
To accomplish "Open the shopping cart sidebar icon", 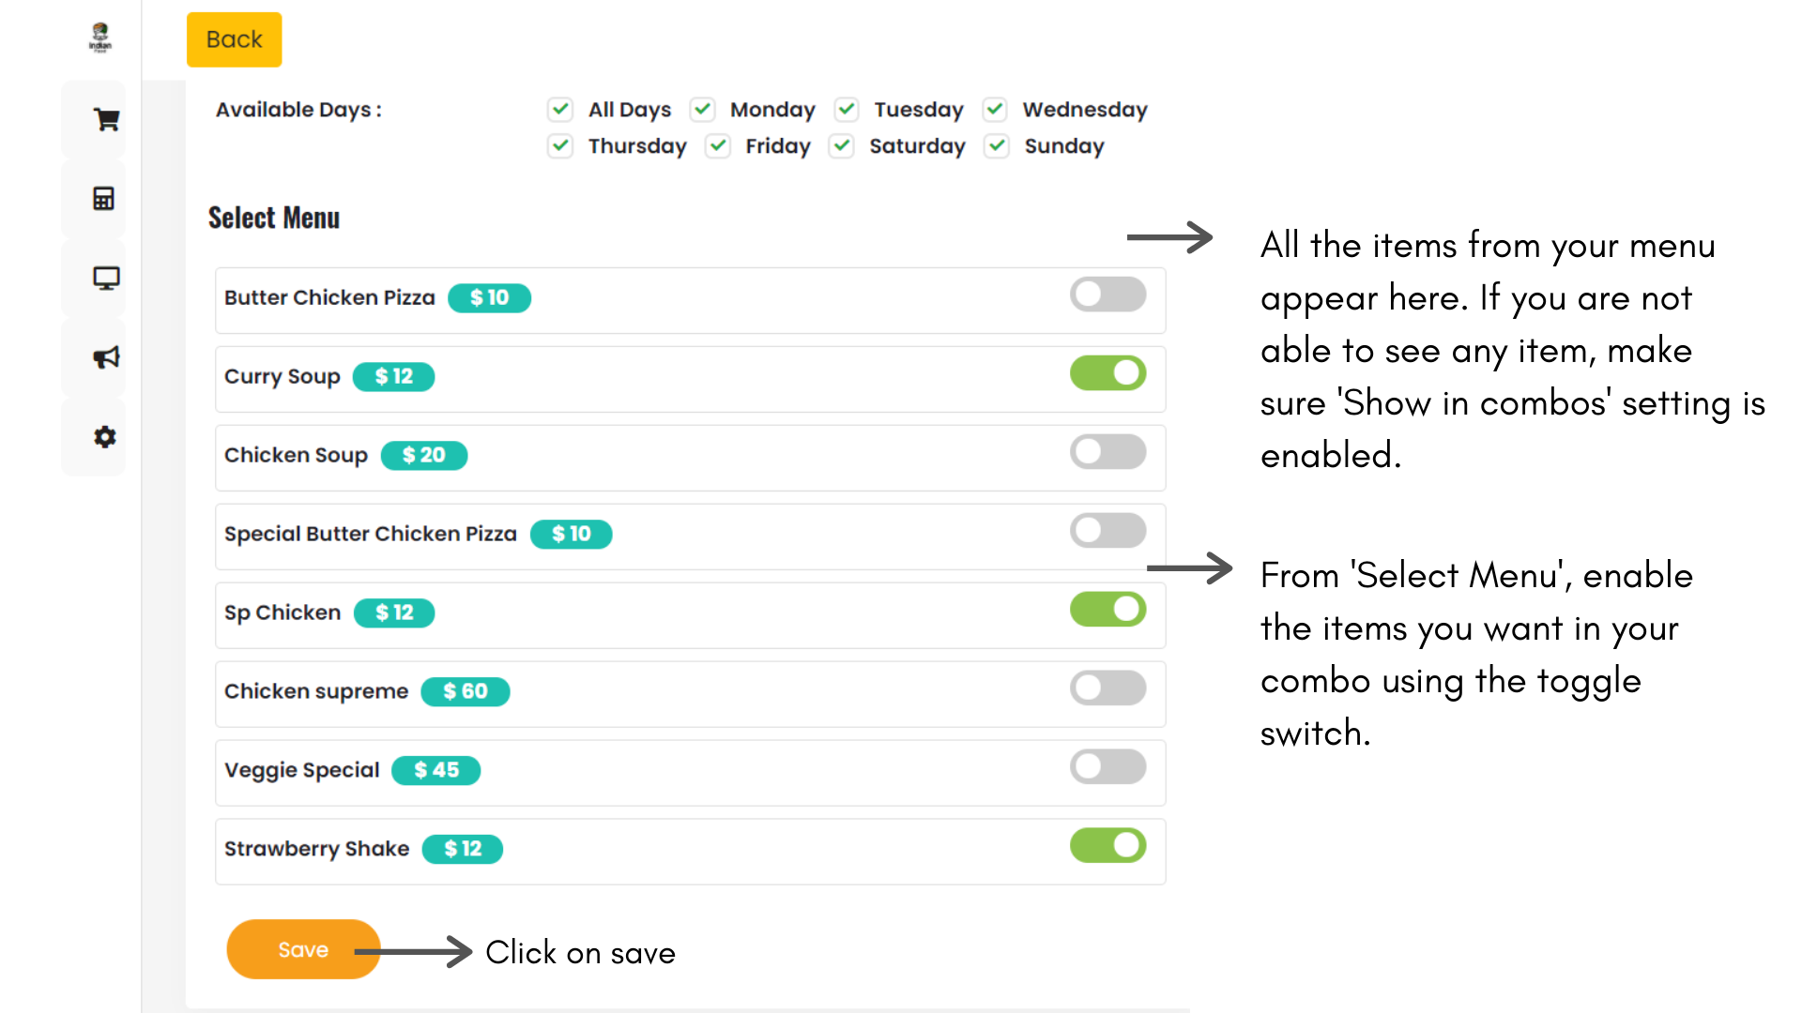I will click(106, 120).
